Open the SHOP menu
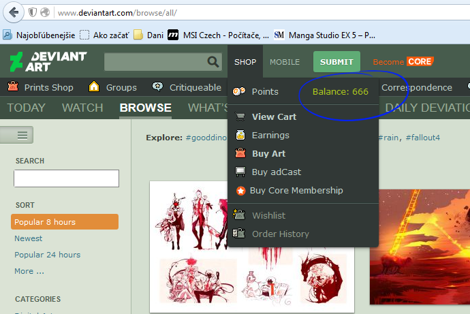470x314 pixels. [245, 62]
